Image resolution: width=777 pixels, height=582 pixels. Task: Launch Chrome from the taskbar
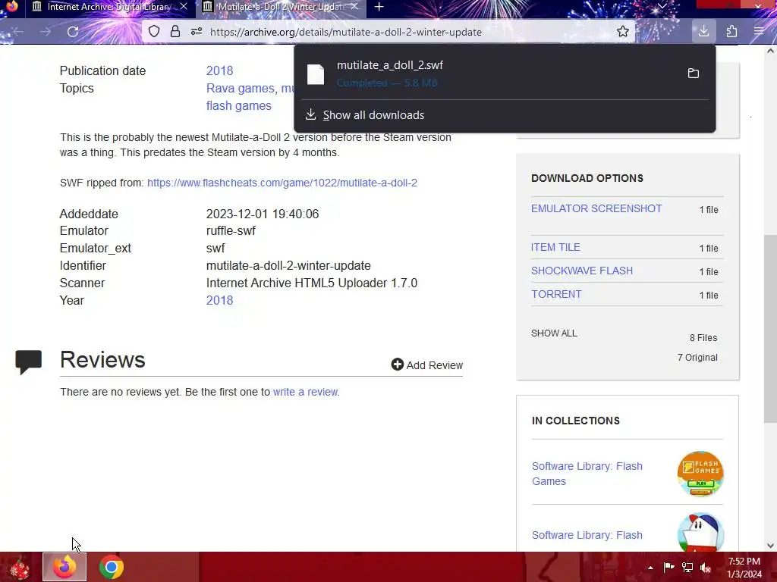point(112,567)
